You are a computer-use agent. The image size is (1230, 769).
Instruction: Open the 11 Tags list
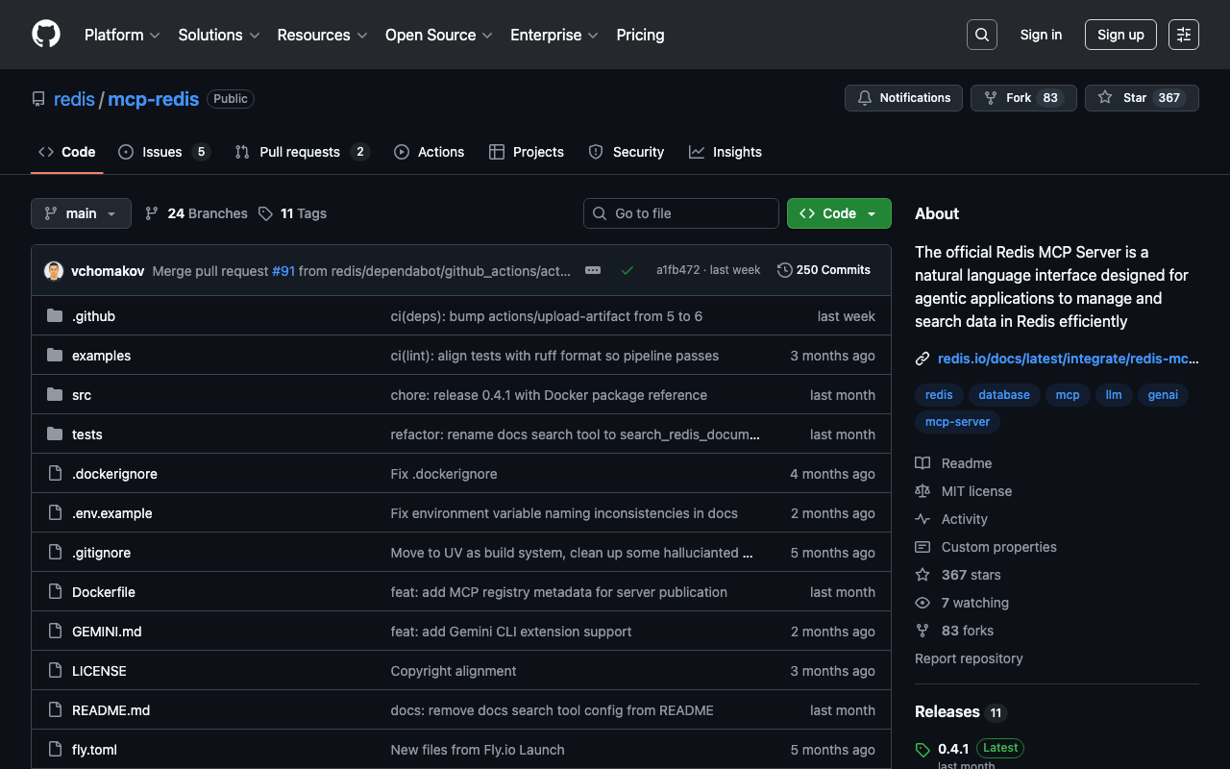(292, 213)
